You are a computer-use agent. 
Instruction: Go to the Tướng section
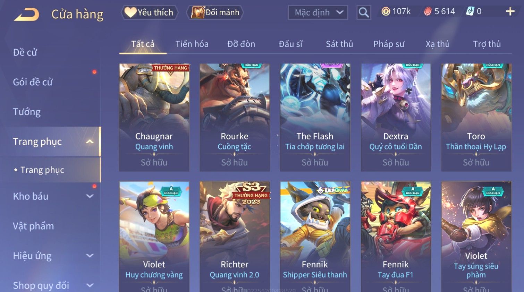pyautogui.click(x=27, y=112)
